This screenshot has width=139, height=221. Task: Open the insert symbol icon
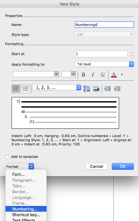click(87, 89)
